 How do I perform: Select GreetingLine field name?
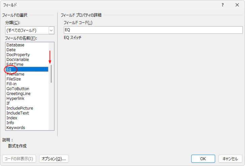(x=27, y=94)
